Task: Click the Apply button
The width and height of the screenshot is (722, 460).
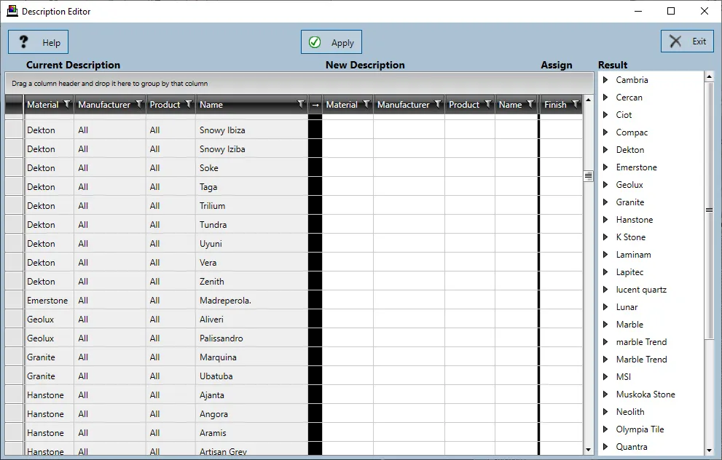Action: coord(331,42)
